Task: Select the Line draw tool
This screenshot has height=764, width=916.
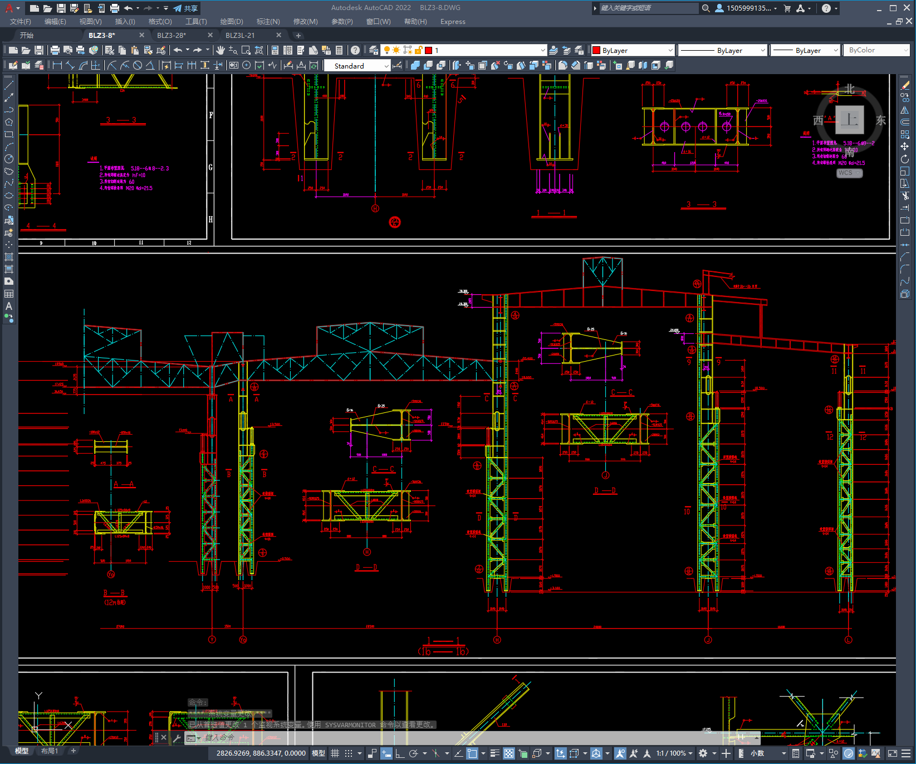Action: [x=9, y=85]
